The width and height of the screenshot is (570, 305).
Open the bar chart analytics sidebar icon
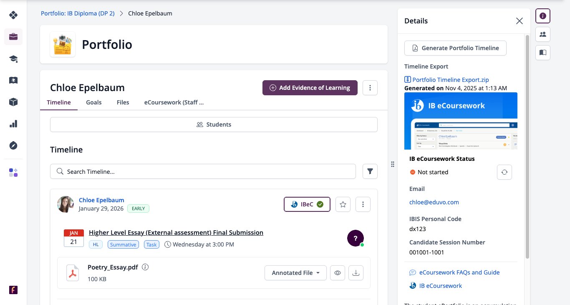pos(13,124)
